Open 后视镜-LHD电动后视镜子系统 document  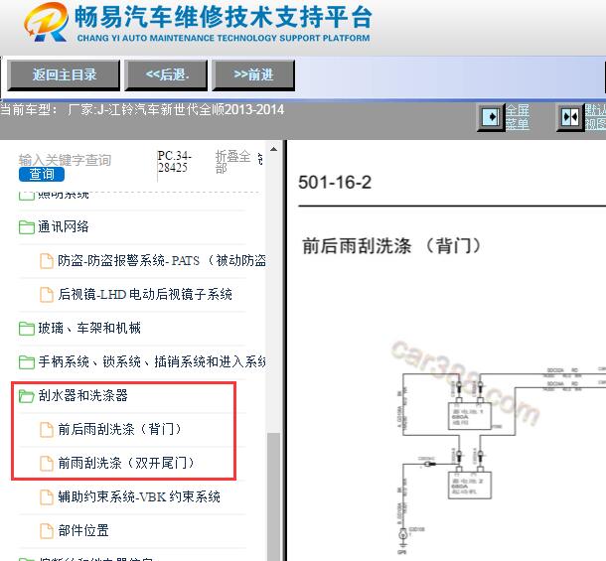(x=145, y=295)
